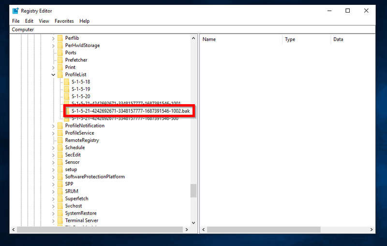Collapse the ProfileList key

point(53,75)
